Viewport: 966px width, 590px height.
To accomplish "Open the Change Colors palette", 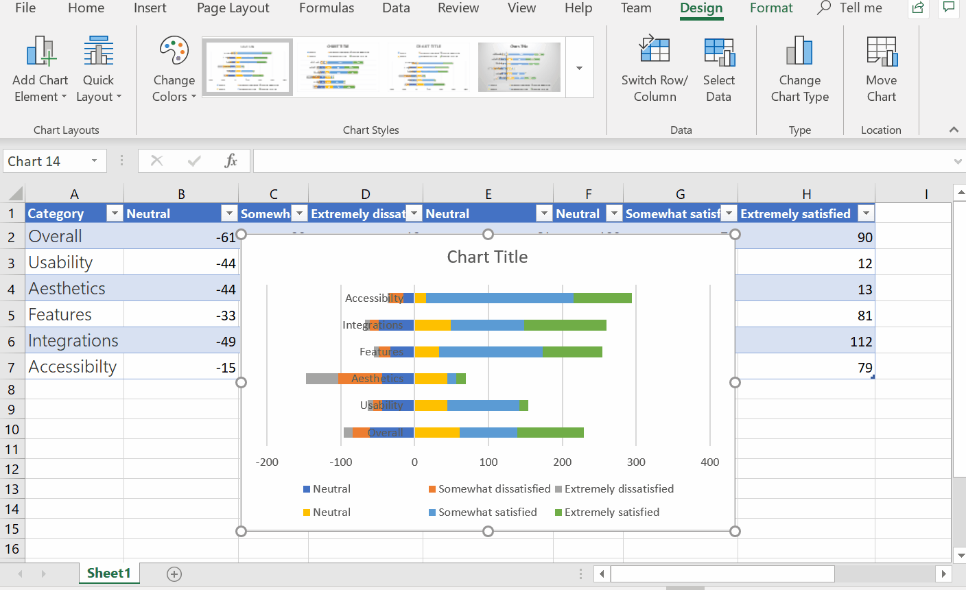I will pos(174,70).
